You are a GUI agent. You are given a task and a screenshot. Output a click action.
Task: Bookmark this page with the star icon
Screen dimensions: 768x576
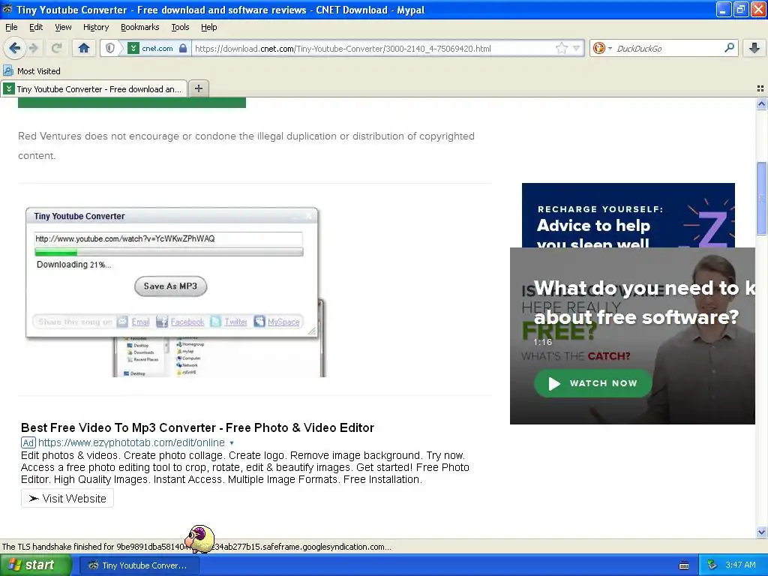pyautogui.click(x=561, y=48)
